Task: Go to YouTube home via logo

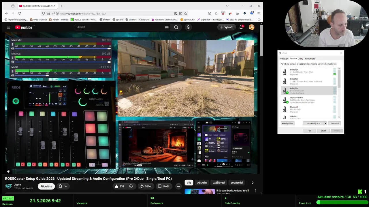Action: coord(24,27)
